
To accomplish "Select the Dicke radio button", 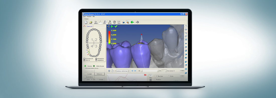I will pos(169,76).
